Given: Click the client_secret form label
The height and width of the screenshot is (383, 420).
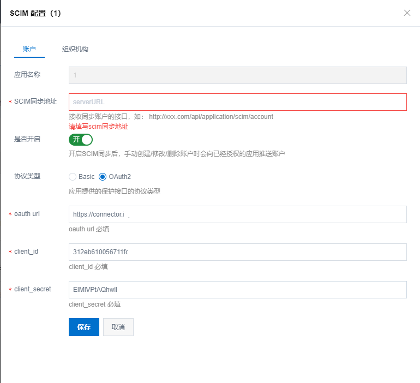Looking at the screenshot, I should [32, 289].
